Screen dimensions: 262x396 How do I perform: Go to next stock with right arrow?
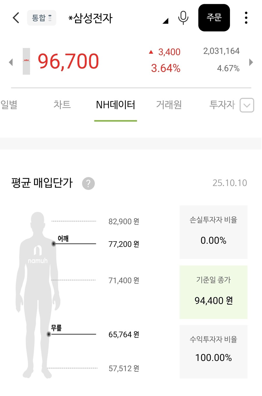251,62
